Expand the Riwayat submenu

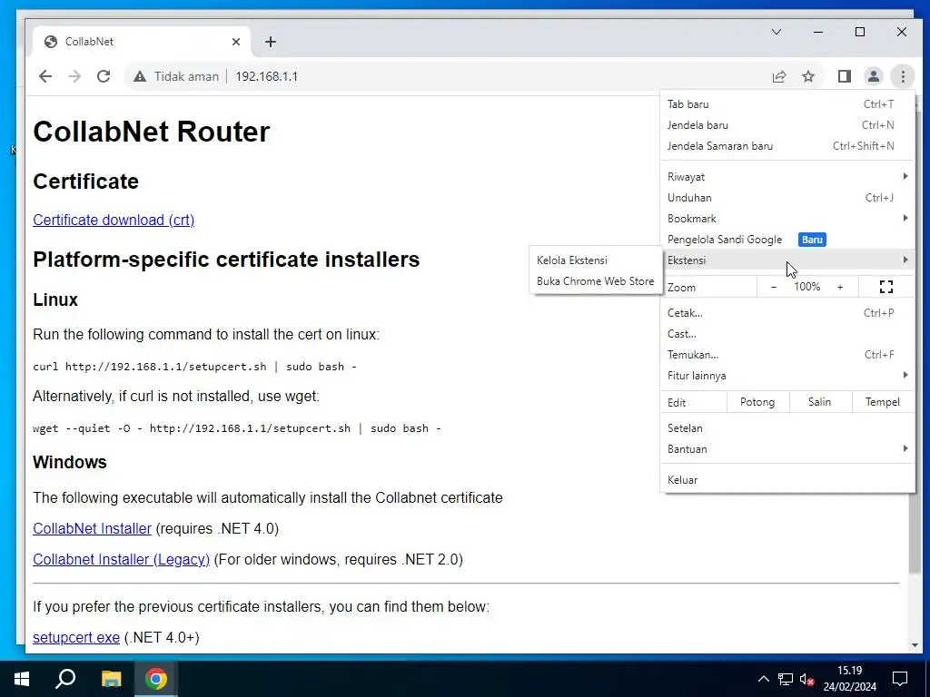tap(787, 177)
